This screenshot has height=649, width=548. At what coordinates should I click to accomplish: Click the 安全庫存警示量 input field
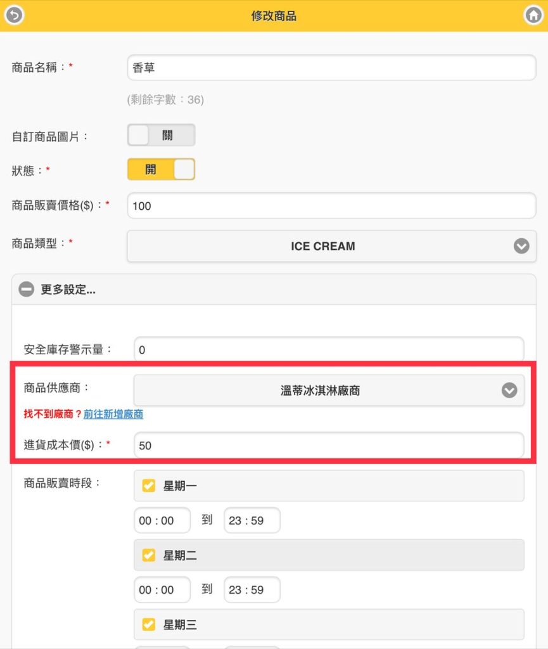(x=329, y=350)
